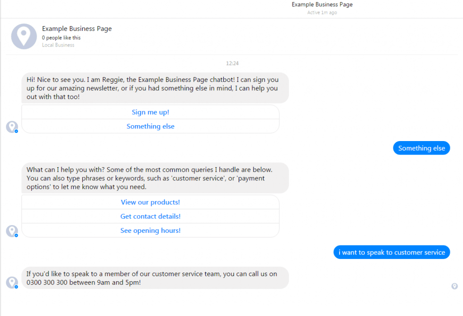The height and width of the screenshot is (316, 463).
Task: Select the Get contact details! option
Action: click(150, 217)
